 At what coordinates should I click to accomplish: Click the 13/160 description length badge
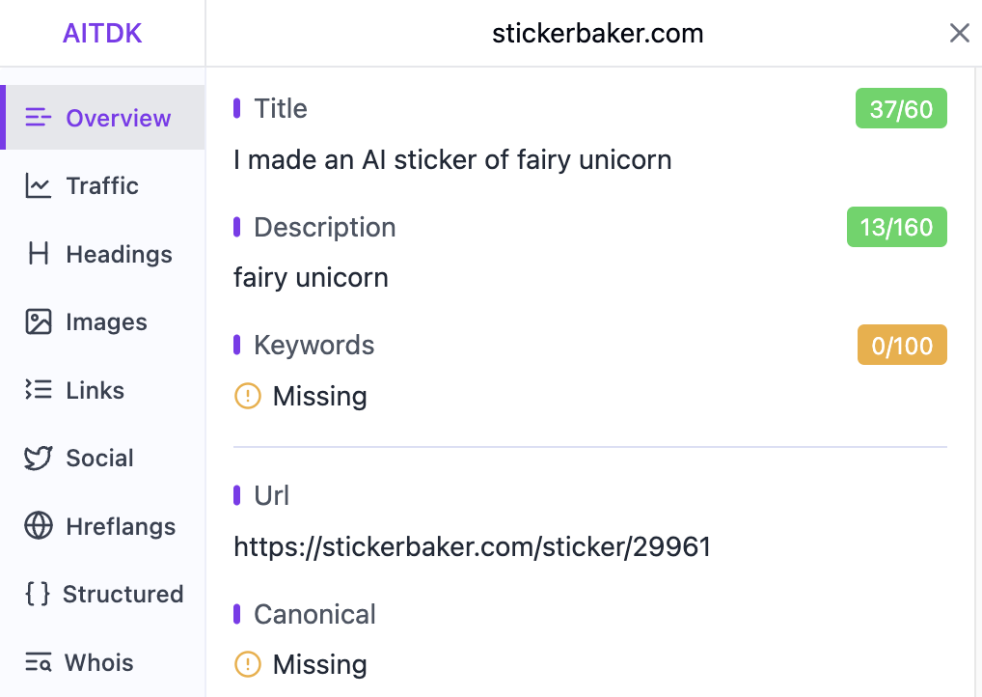tap(896, 228)
